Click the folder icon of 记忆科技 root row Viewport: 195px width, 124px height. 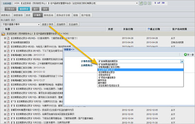[x=3, y=33]
